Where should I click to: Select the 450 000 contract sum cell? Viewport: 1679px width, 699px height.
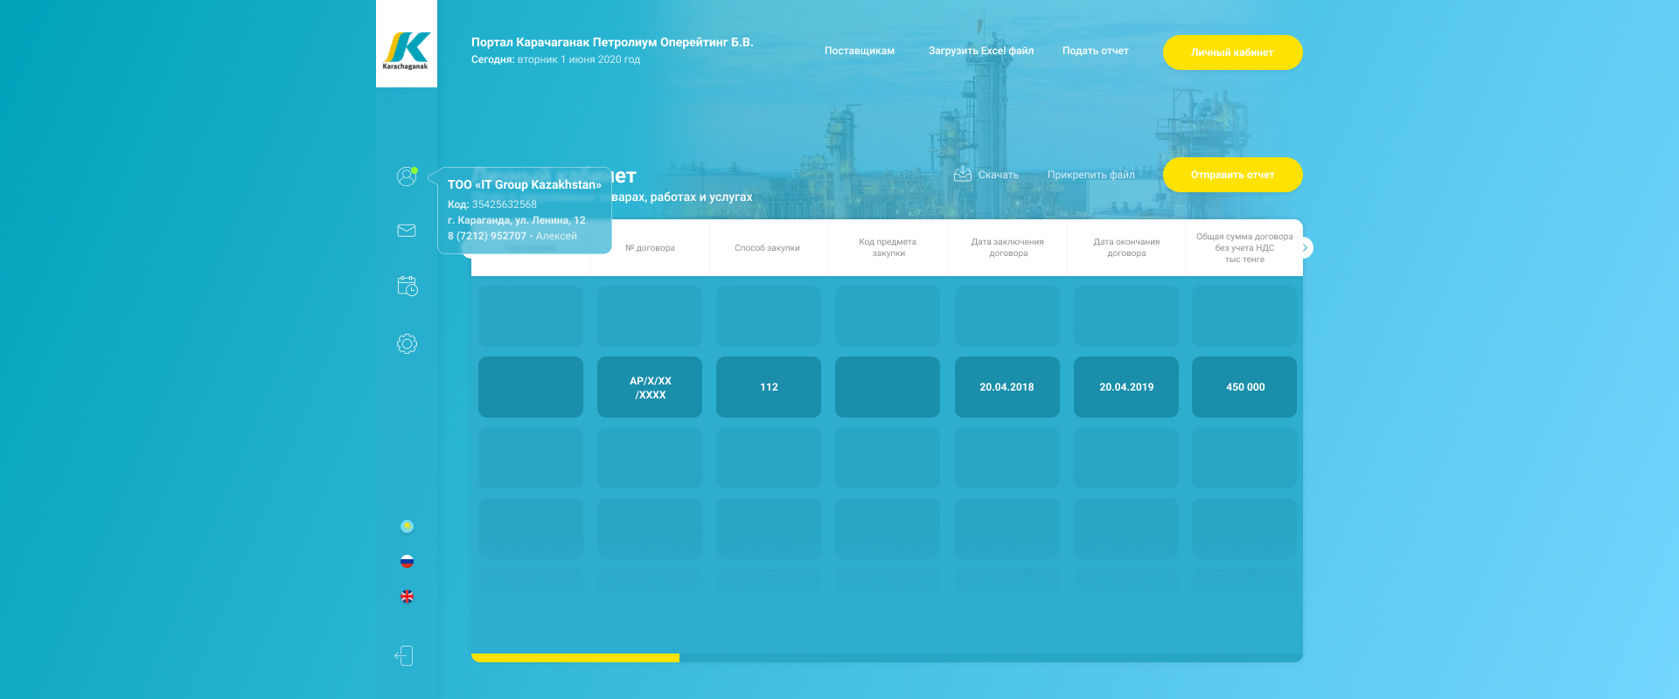1244,387
